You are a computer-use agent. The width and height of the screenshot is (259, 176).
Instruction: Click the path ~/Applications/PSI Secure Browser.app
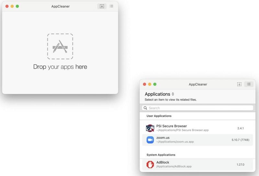click(x=183, y=130)
